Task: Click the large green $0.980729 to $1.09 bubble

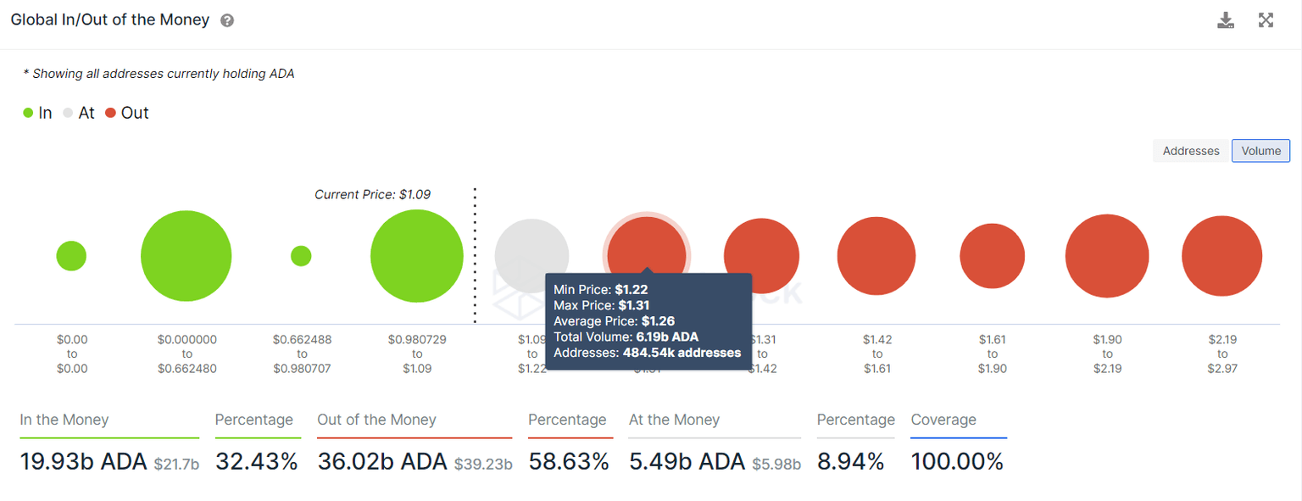Action: tap(417, 256)
